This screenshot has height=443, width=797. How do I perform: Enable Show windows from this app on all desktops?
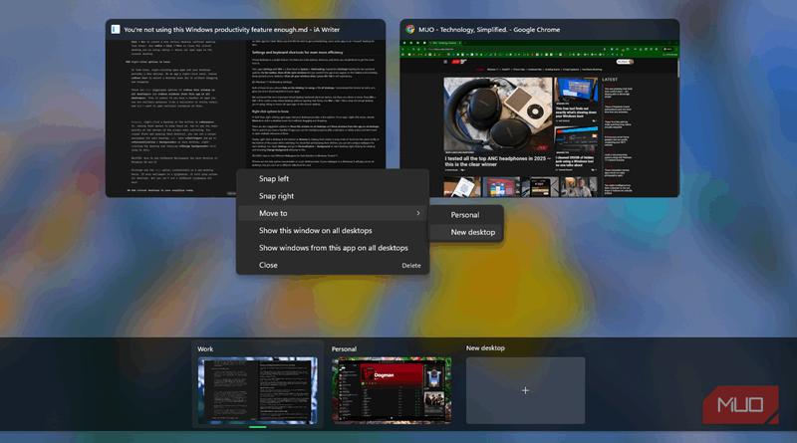pos(333,248)
